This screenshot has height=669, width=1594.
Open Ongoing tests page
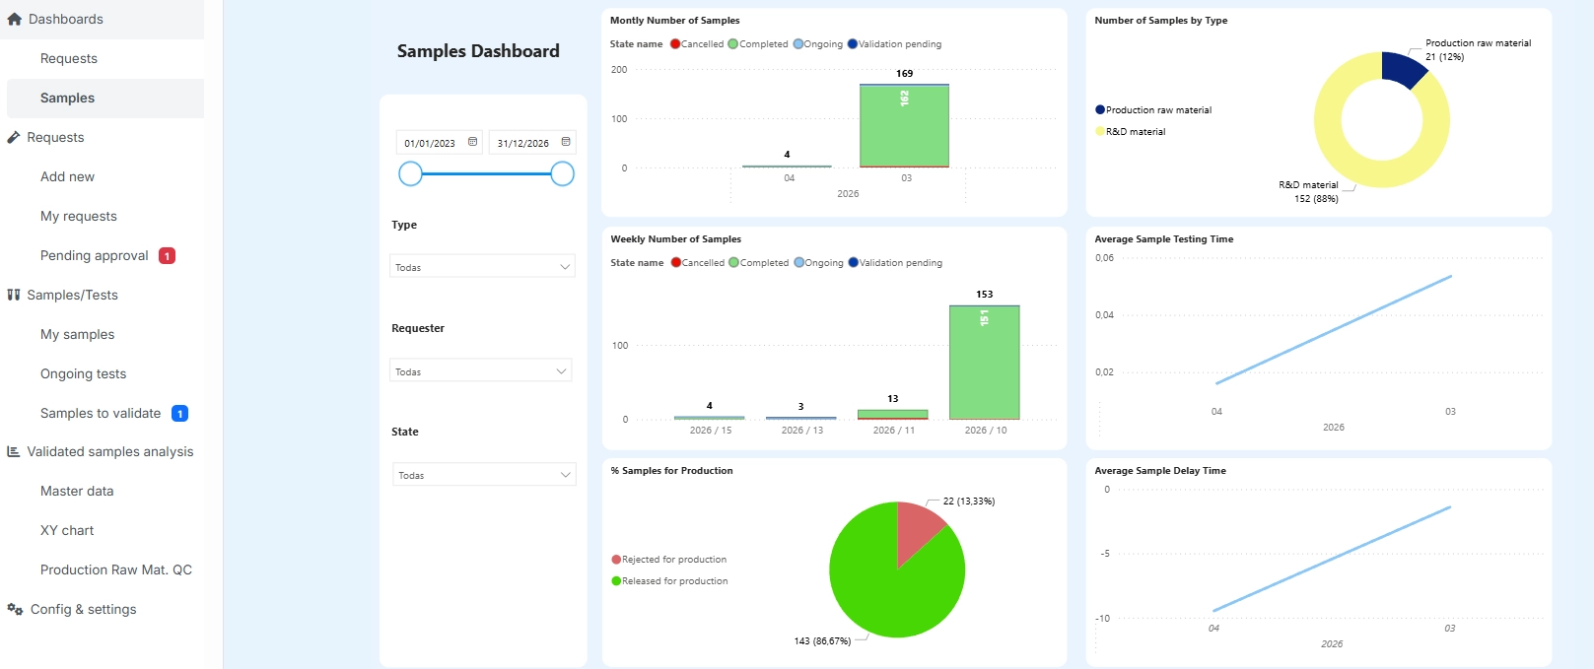click(x=84, y=373)
